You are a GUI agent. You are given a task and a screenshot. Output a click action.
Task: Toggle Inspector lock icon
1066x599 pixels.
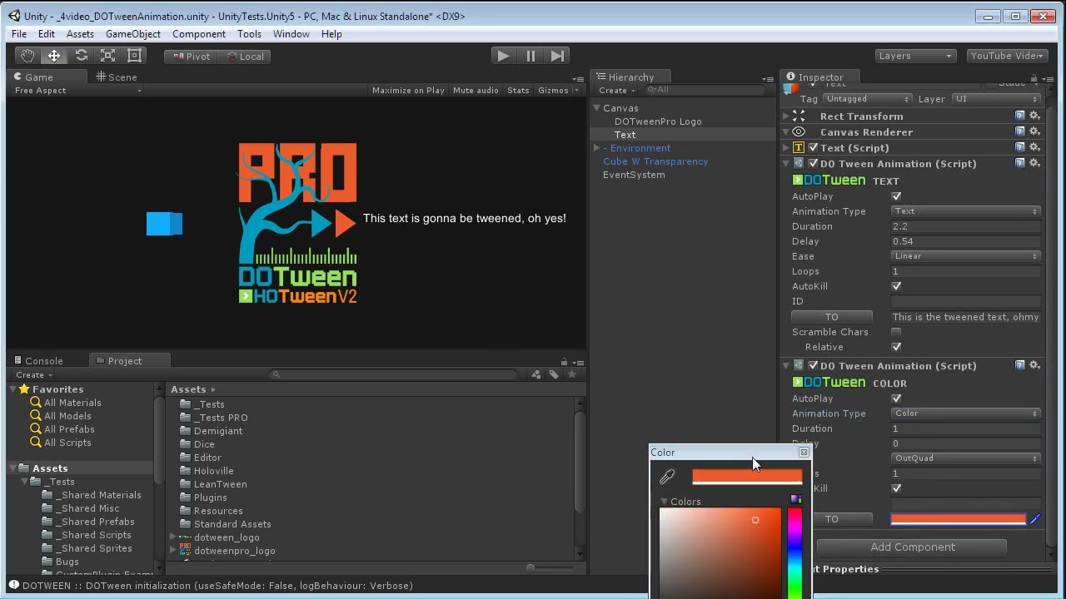(x=1034, y=77)
